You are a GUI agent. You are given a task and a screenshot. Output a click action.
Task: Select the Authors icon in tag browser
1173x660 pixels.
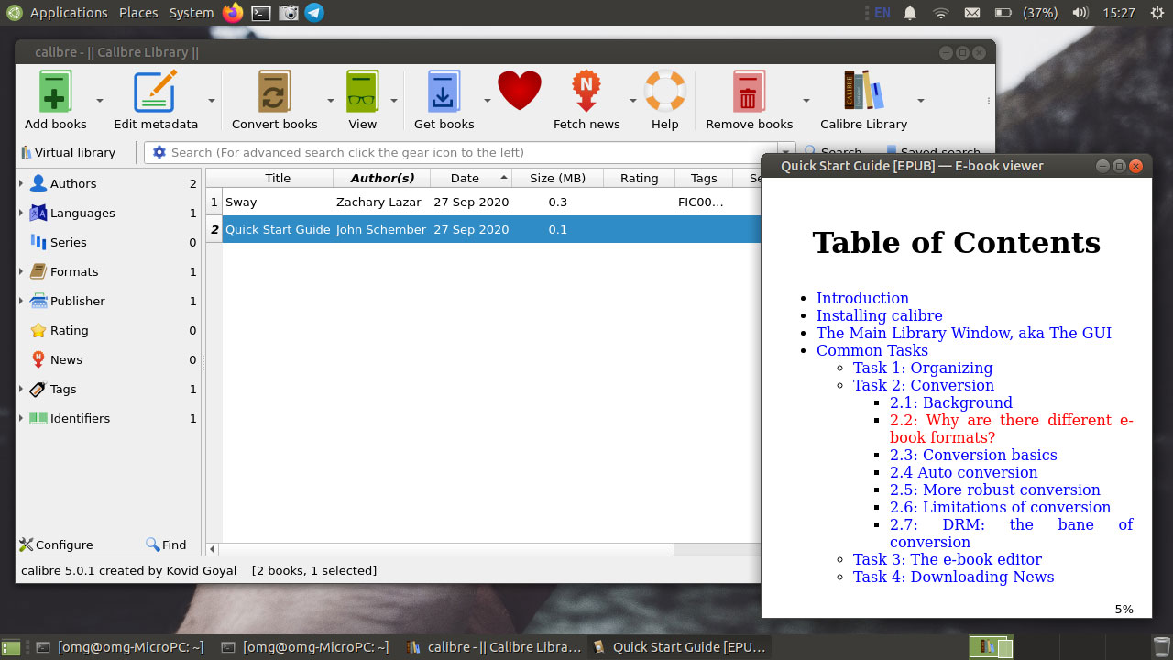pos(38,183)
